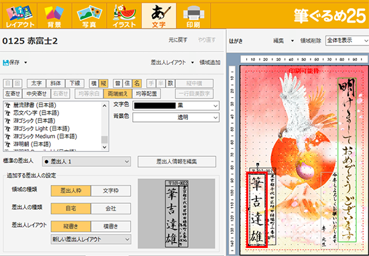Open the 文字色 black color picker
Viewport: 369px width, 256px height.
pos(176,106)
